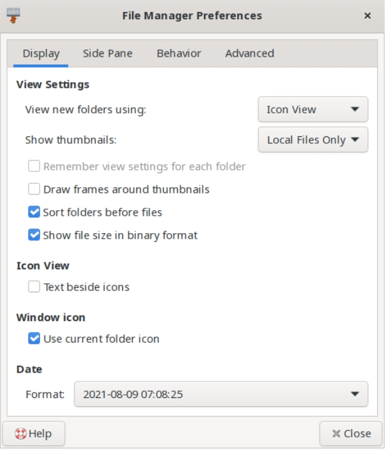Viewport: 385px width, 449px height.
Task: Click the 'Icon View' section heading
Action: coord(43,266)
